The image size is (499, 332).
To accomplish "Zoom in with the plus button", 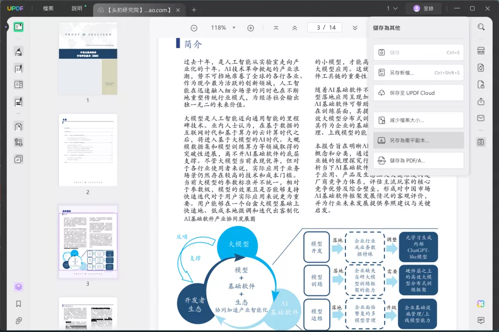I will [x=251, y=28].
